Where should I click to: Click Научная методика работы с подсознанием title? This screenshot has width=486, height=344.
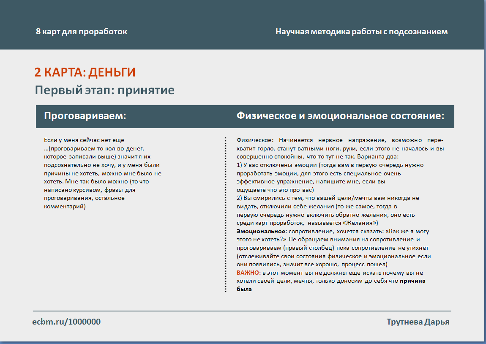click(361, 32)
